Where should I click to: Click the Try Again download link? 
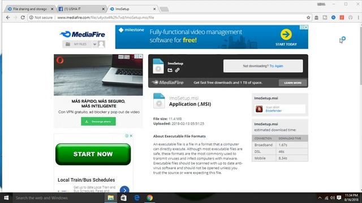[276, 66]
